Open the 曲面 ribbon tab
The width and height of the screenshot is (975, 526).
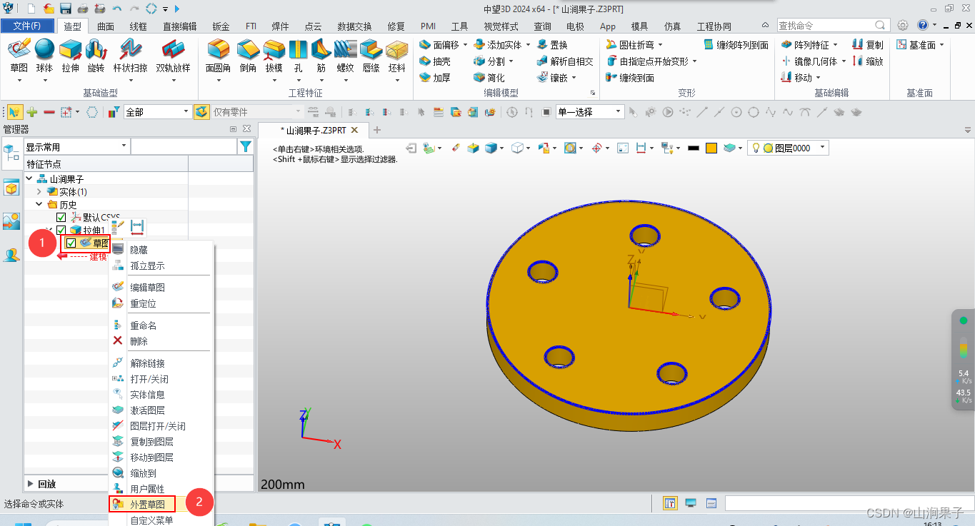[x=106, y=26]
